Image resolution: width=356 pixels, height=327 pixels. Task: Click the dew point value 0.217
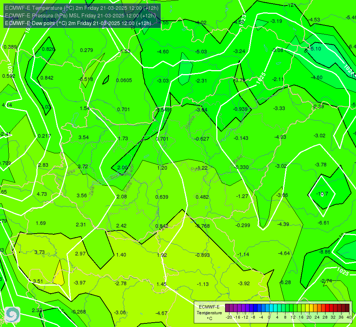tap(44, 136)
